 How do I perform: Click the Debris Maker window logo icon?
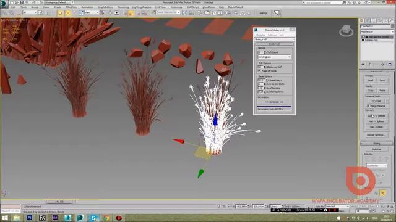(256, 30)
